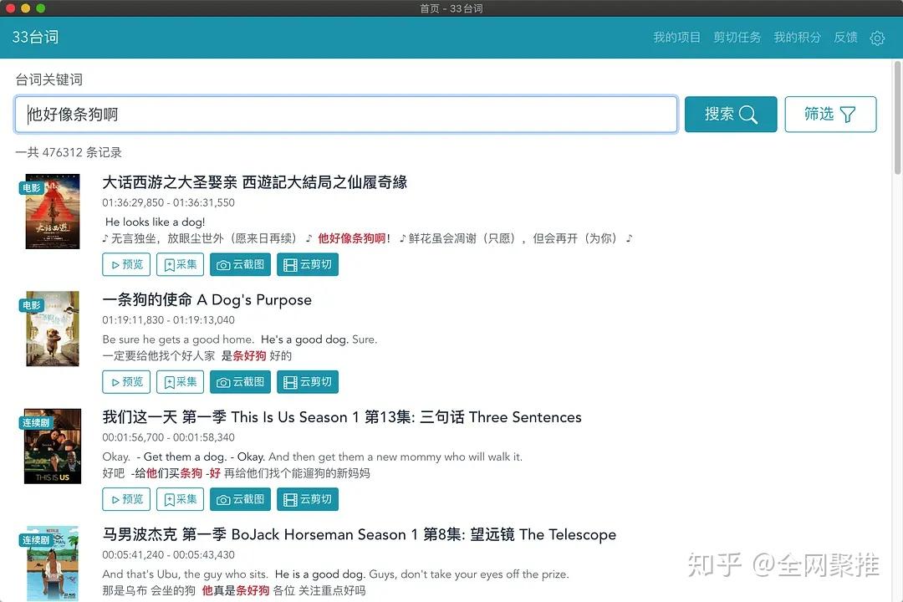The width and height of the screenshot is (903, 602).
Task: Start 云剪切 for A Dog's Purpose
Action: click(308, 382)
